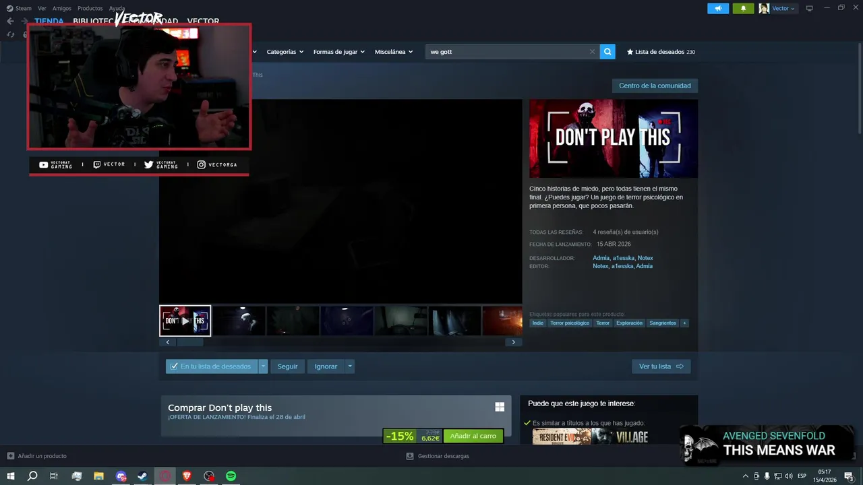This screenshot has width=863, height=485.
Task: Expand more tags with the plus button
Action: 684,323
